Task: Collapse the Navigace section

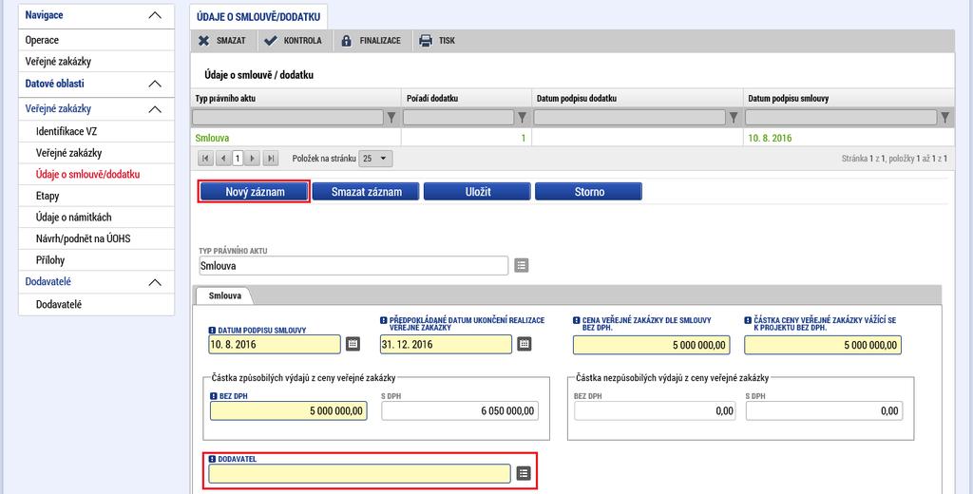Action: tap(155, 15)
